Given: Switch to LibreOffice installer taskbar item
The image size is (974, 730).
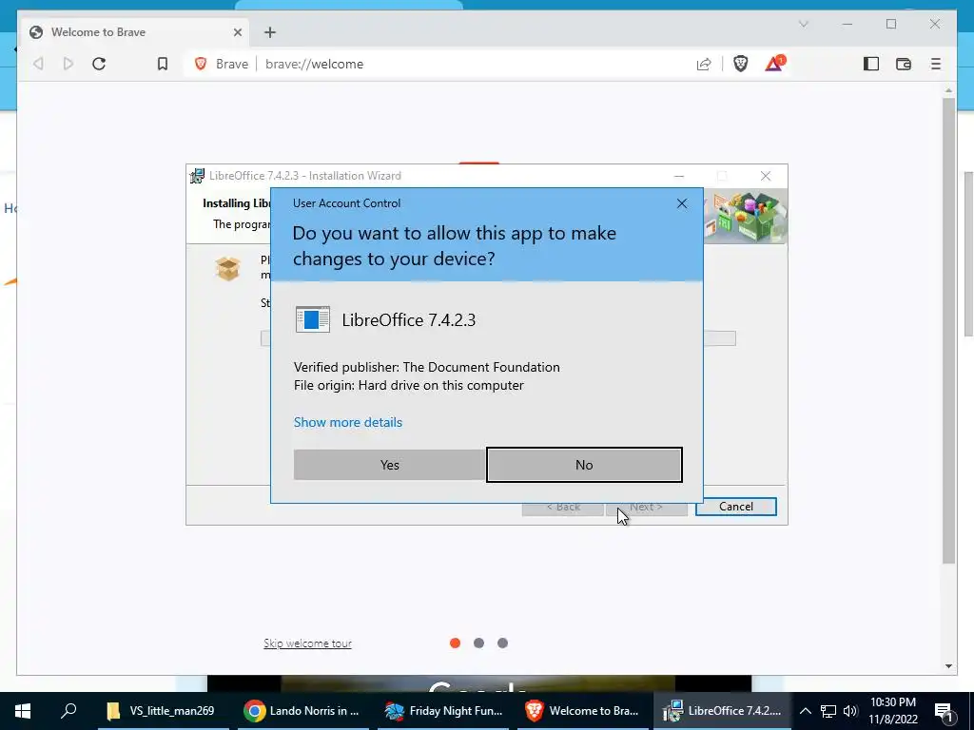Looking at the screenshot, I should coord(722,711).
